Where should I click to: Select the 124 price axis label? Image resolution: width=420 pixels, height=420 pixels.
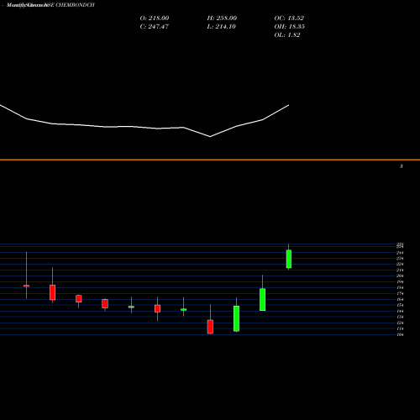click(400, 323)
